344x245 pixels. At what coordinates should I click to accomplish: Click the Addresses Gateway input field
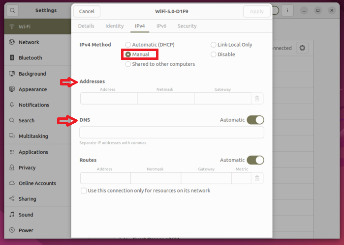(x=222, y=99)
